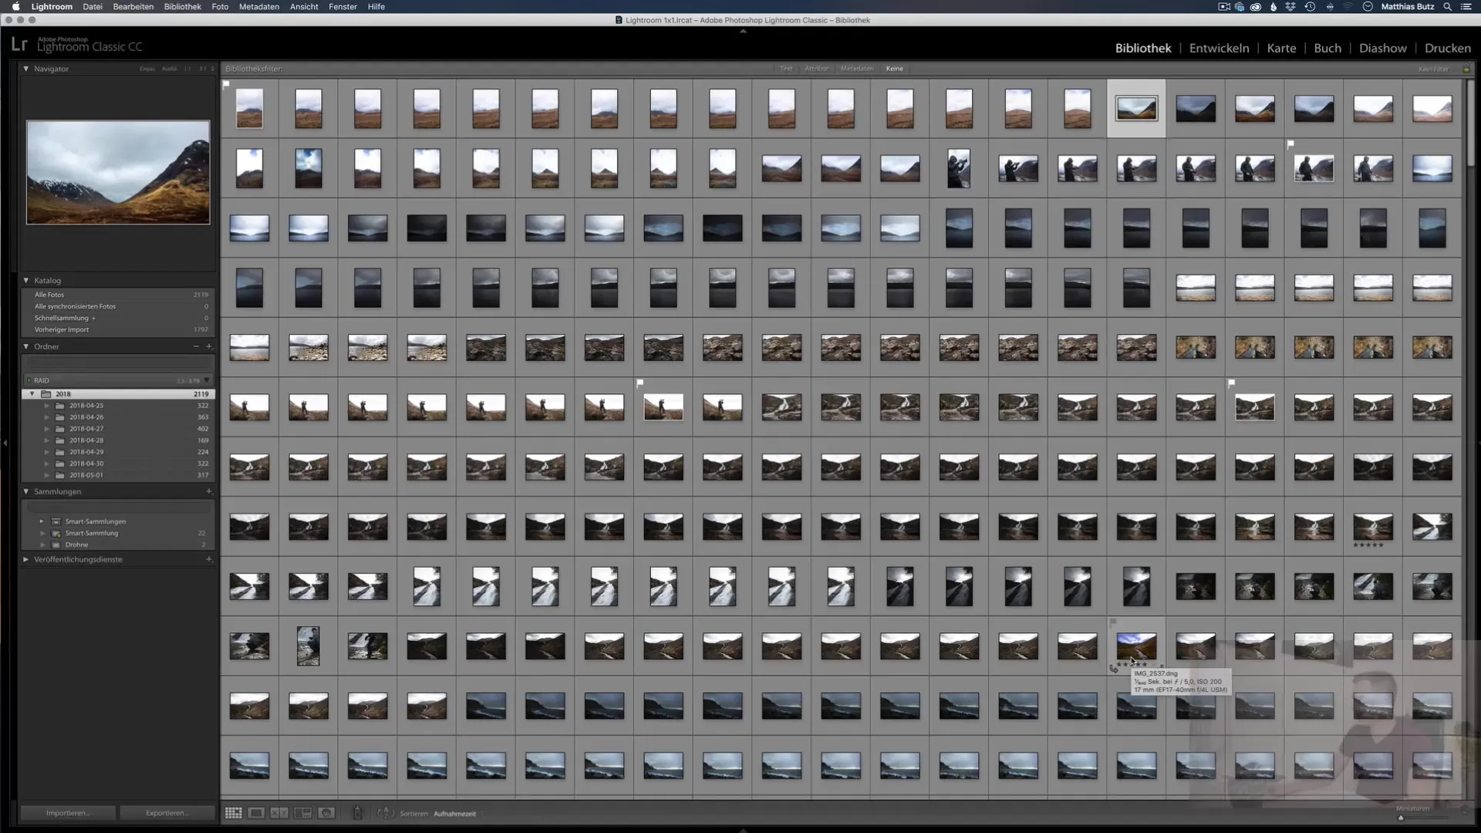
Task: Collapse the Sammlungen panel
Action: click(25, 491)
